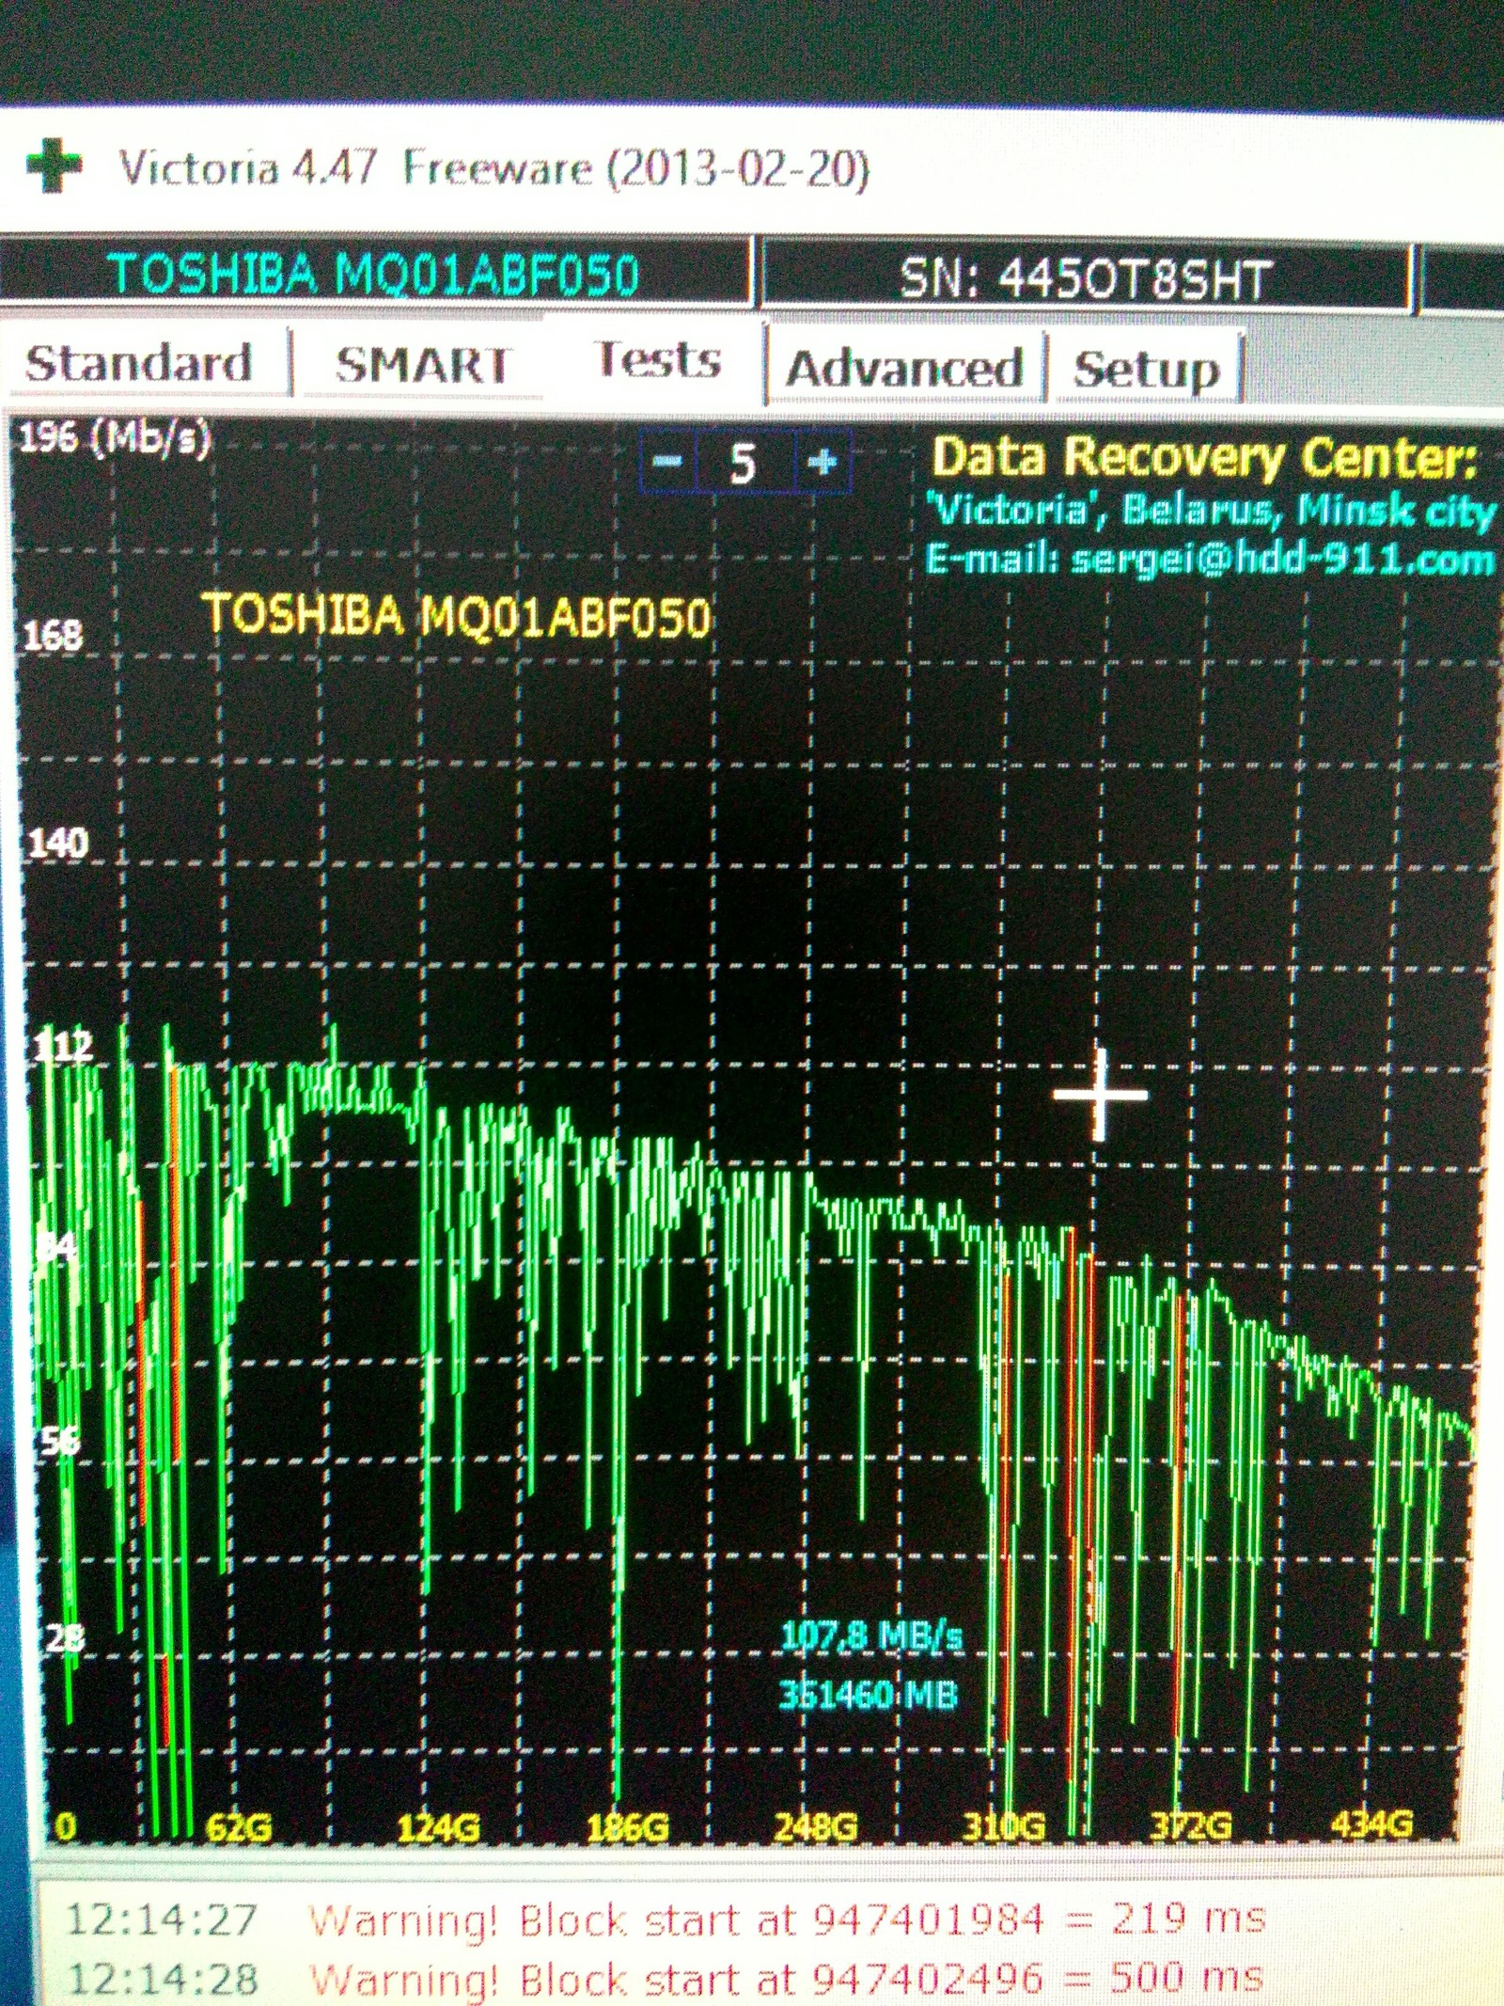Image resolution: width=1504 pixels, height=2006 pixels.
Task: Click the 248G x-axis label
Action: 816,1826
